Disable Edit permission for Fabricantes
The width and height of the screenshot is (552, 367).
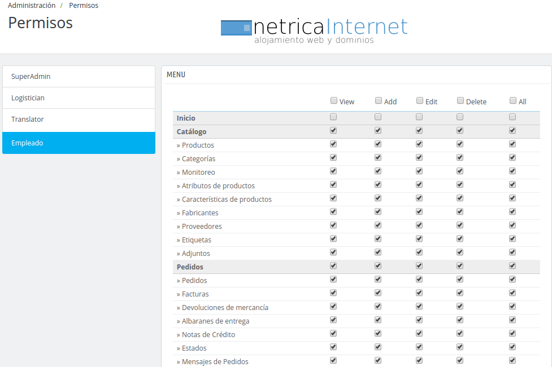click(x=419, y=212)
